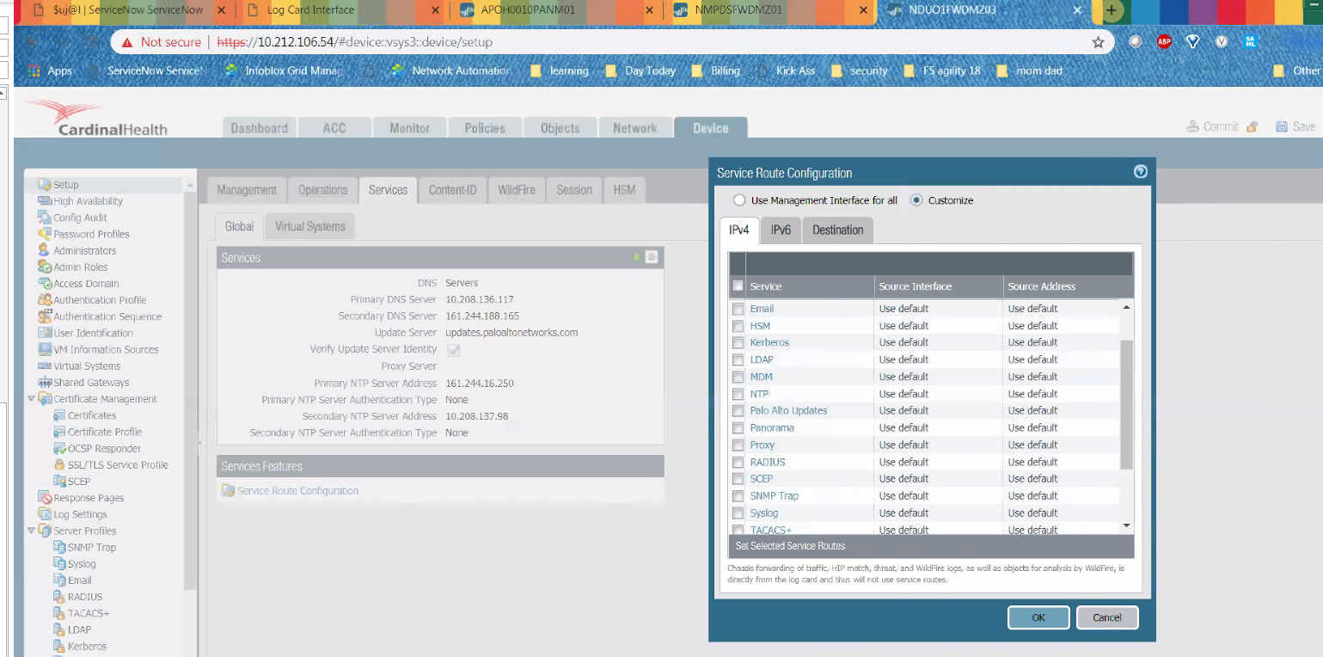Open the Policies main tab

[485, 128]
